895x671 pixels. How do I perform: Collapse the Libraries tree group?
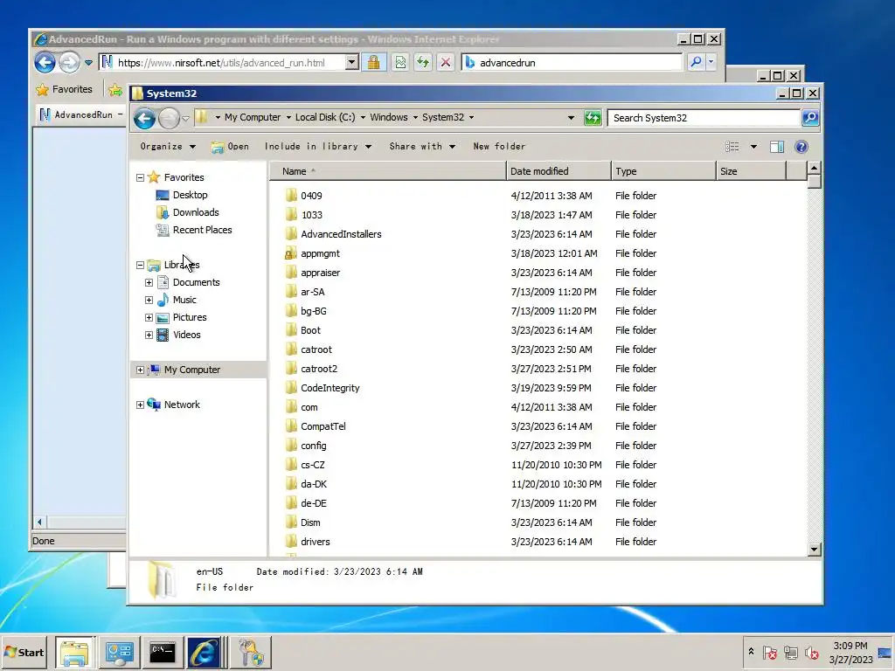click(x=140, y=266)
